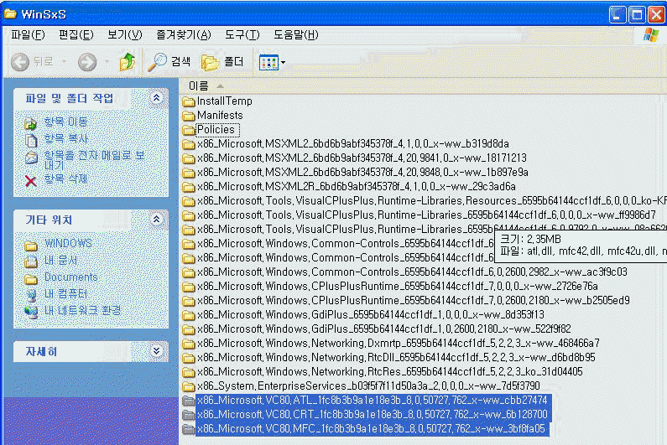Click the 내 컴퓨터 computer icon
Screen dimensions: 667x445
point(31,295)
